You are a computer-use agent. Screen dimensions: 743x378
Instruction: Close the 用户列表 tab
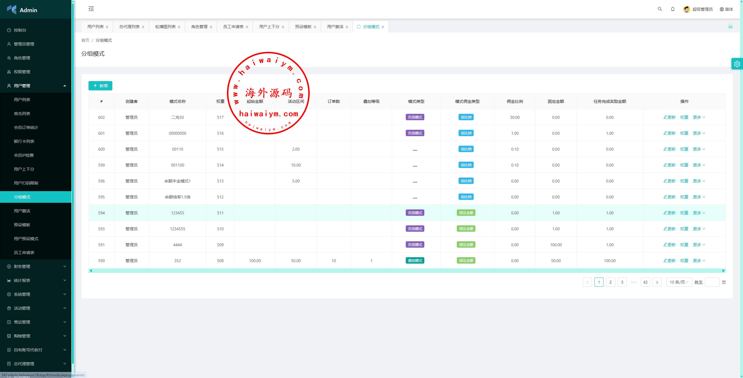coord(107,27)
